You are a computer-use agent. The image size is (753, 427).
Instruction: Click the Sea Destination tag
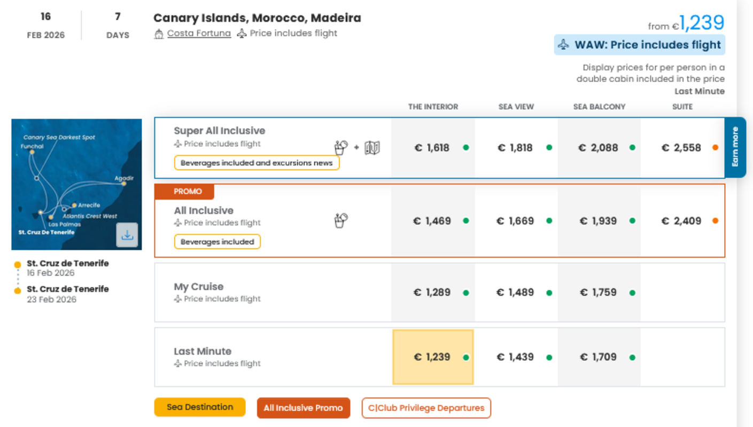pyautogui.click(x=200, y=407)
